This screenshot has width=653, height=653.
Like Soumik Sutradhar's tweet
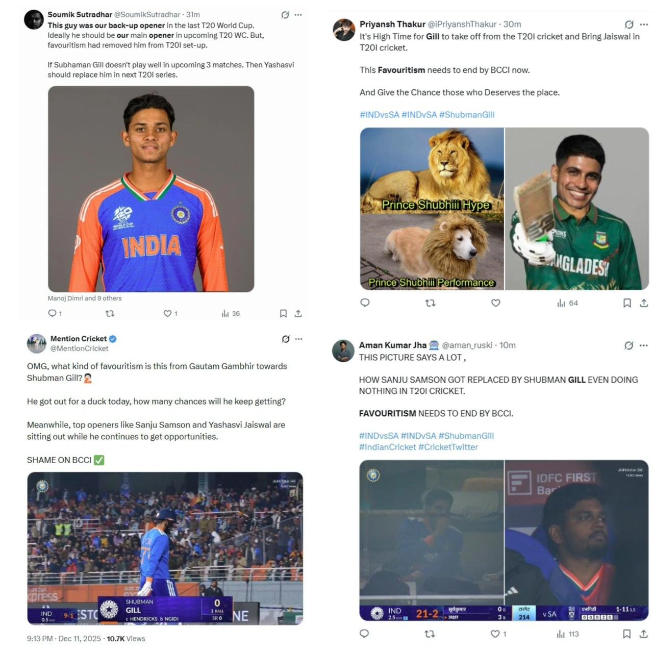coord(167,313)
